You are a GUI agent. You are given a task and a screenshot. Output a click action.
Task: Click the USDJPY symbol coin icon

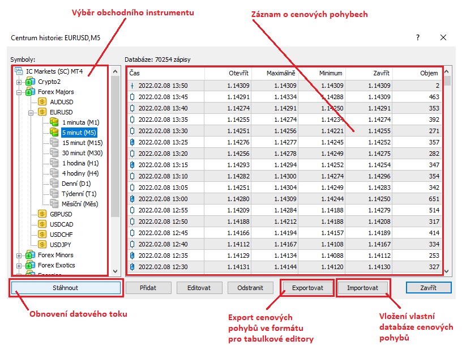point(42,245)
